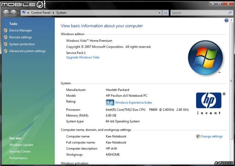Expand arrow between Control Panel and System
Viewport: 235px width, 166px height.
53,13
